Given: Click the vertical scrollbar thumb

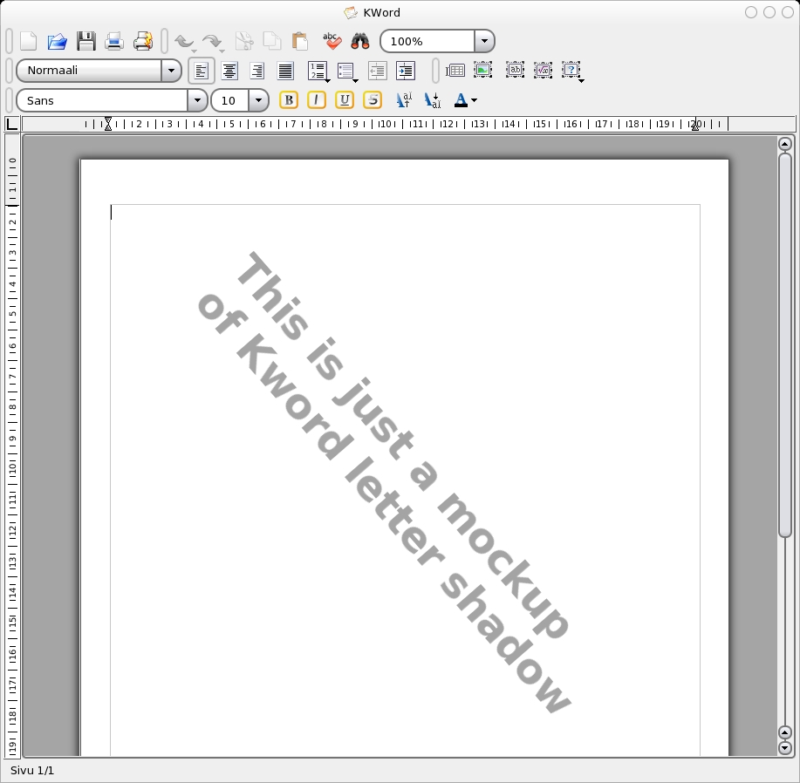Looking at the screenshot, I should click(x=785, y=344).
